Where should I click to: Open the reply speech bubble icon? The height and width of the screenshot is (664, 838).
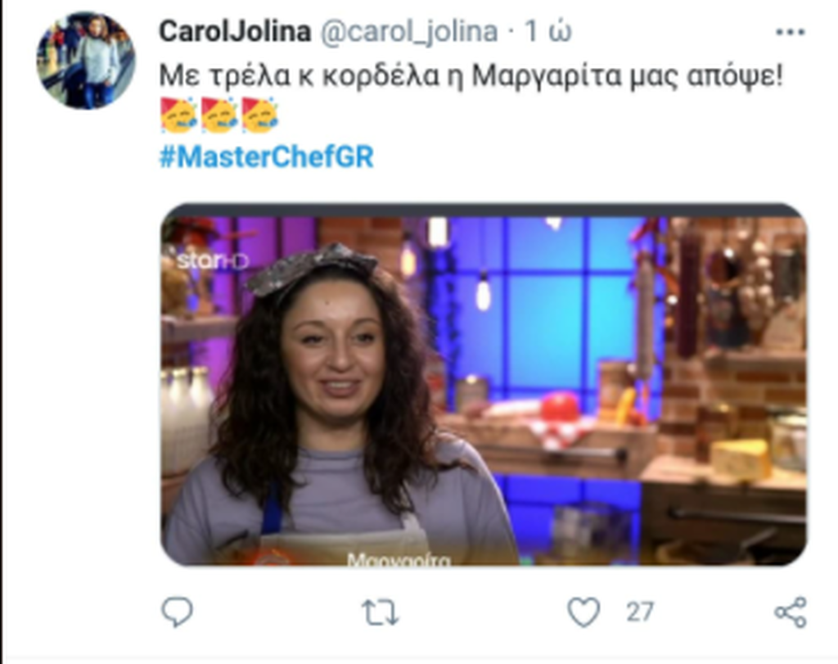click(x=177, y=612)
